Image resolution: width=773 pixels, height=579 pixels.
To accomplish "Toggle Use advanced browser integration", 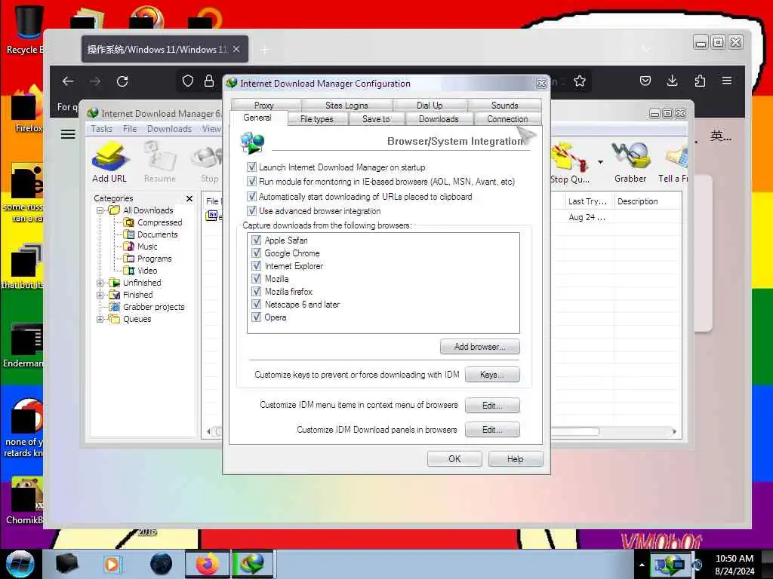I will click(x=251, y=211).
